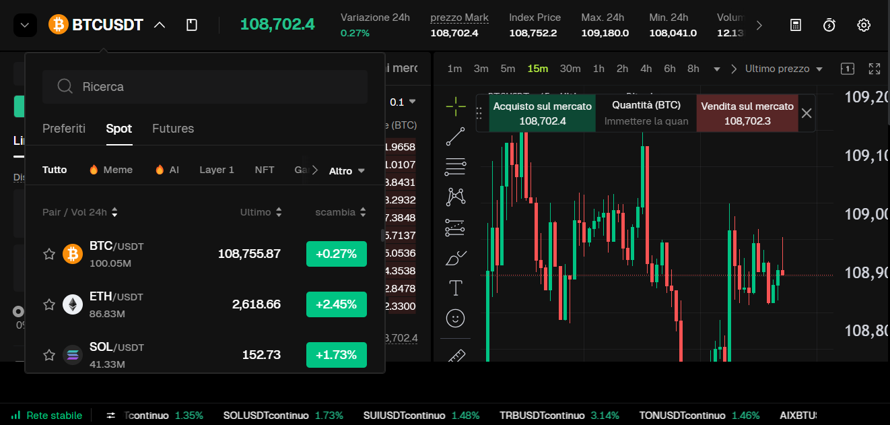Open the top-left dropdown menu button
The width and height of the screenshot is (890, 425).
click(x=25, y=26)
